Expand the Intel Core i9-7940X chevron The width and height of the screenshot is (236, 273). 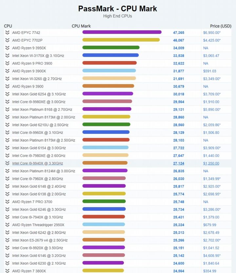pos(7,217)
